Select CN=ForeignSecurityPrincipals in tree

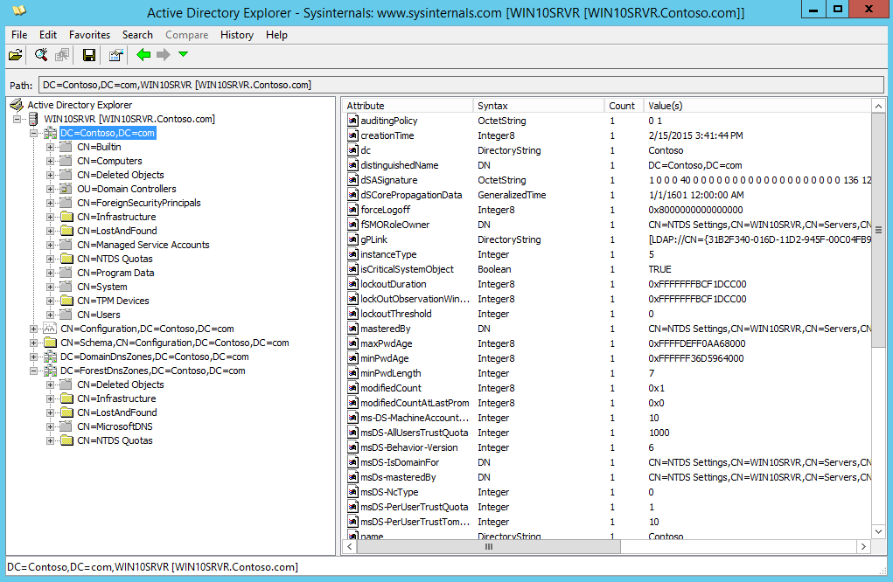tap(138, 203)
